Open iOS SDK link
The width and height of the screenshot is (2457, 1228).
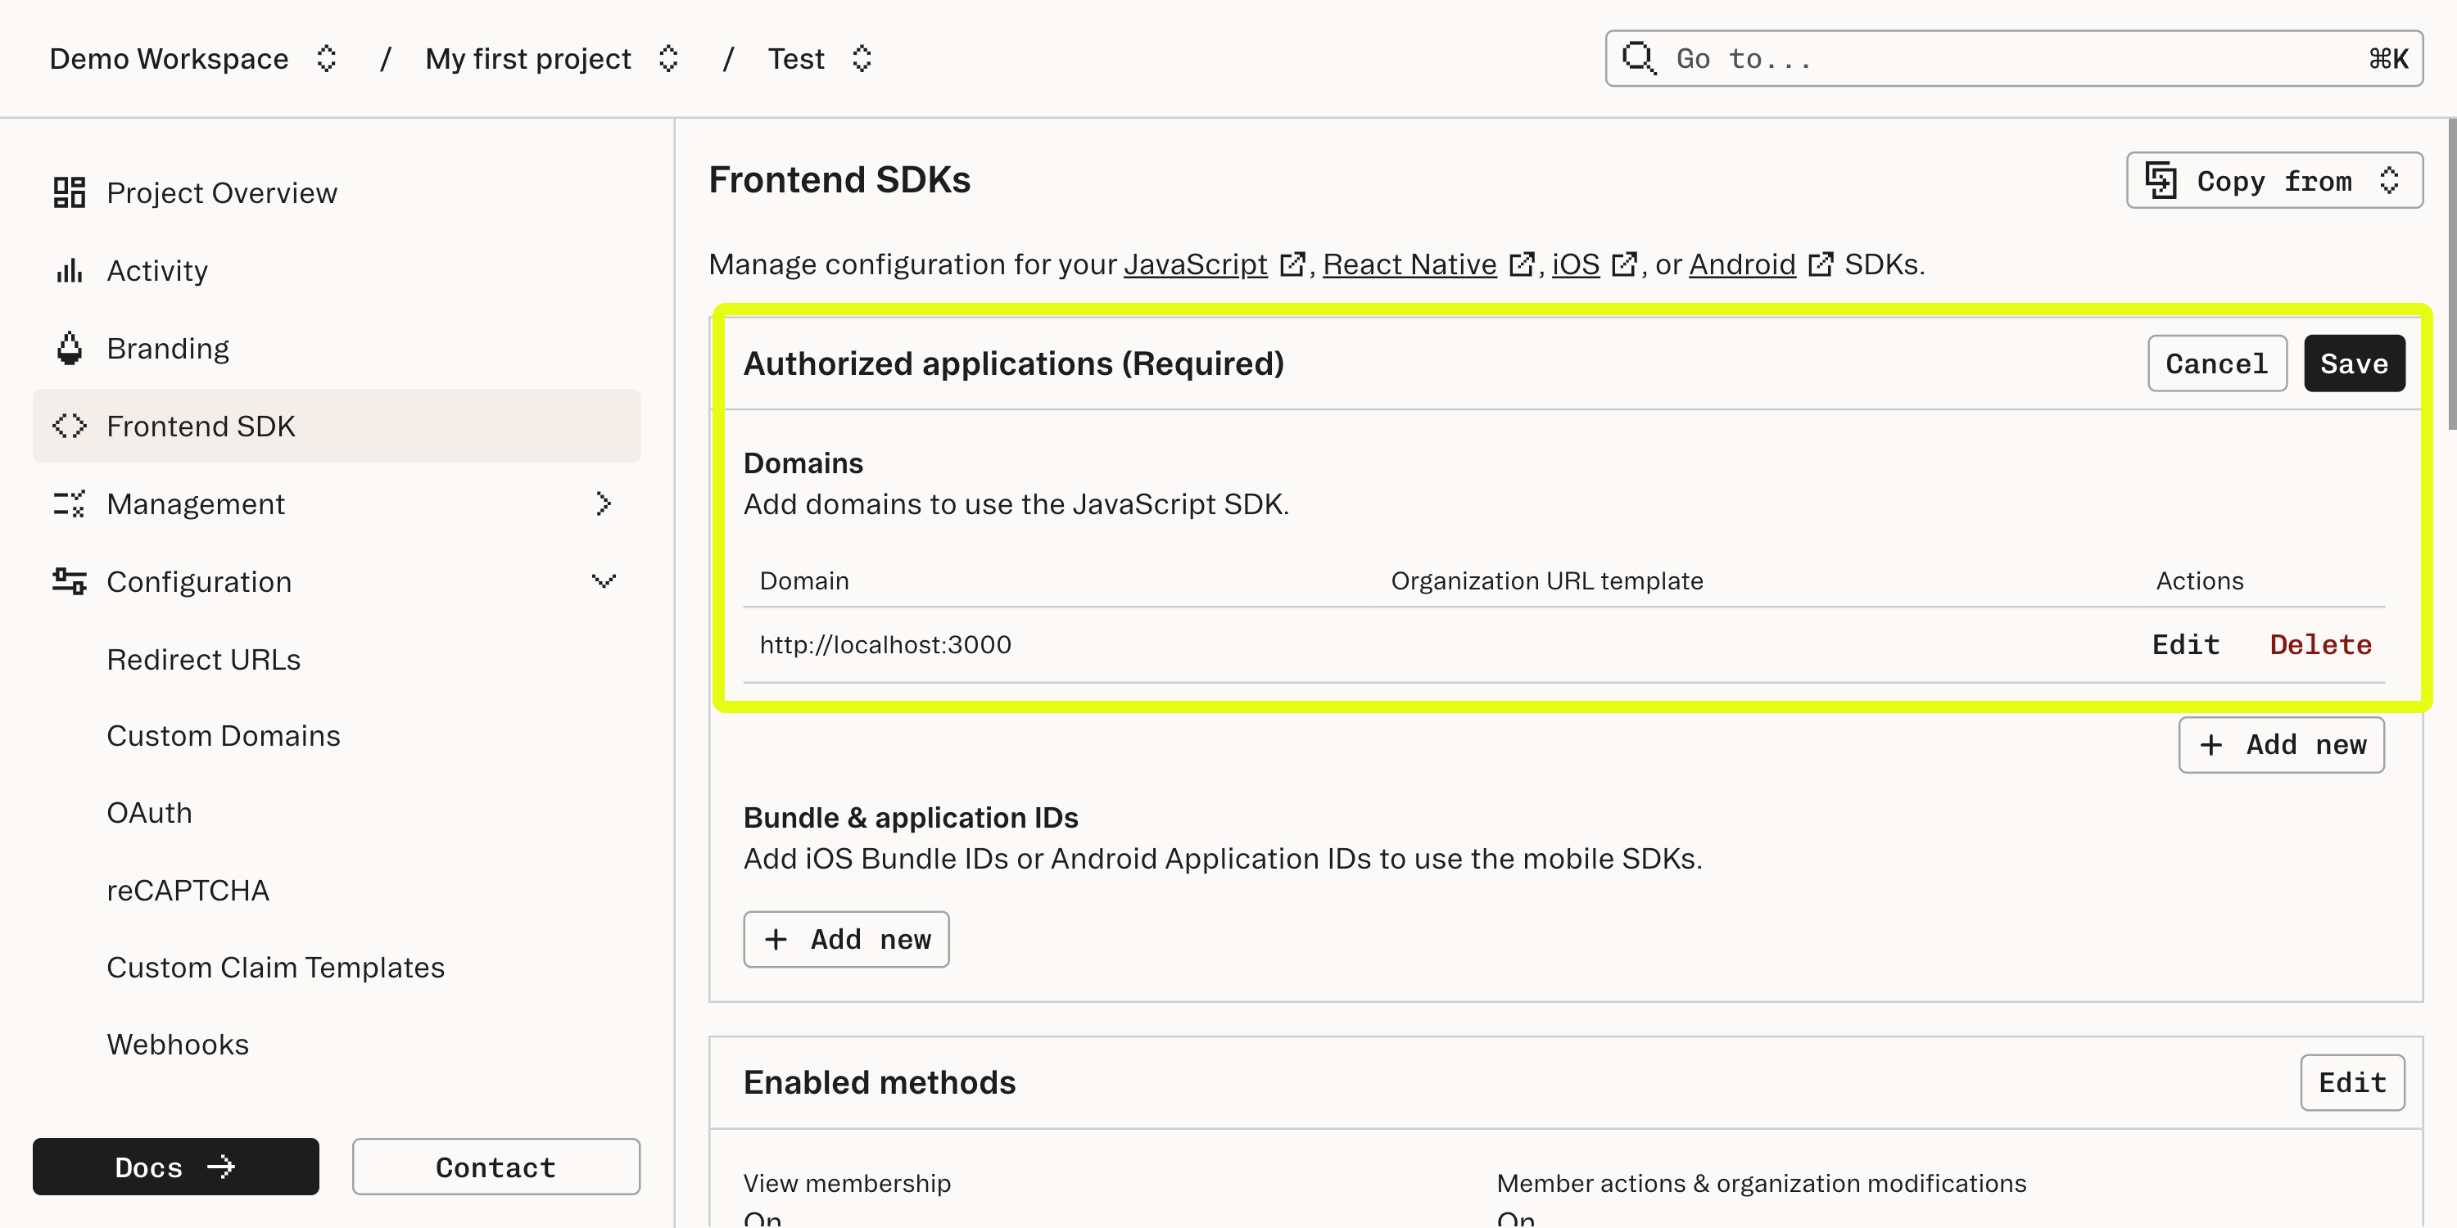click(1576, 264)
